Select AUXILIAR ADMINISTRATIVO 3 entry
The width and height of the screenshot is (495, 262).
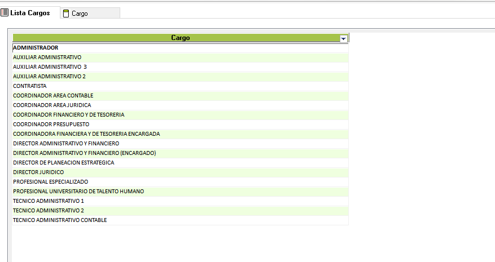point(50,67)
